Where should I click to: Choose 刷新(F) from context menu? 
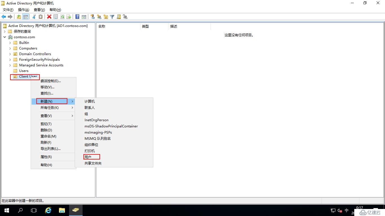pyautogui.click(x=54, y=143)
